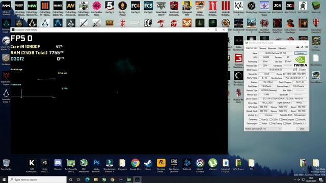Take GPU-Z screenshot with camera icon
The image size is (326, 183).
[x=297, y=47]
